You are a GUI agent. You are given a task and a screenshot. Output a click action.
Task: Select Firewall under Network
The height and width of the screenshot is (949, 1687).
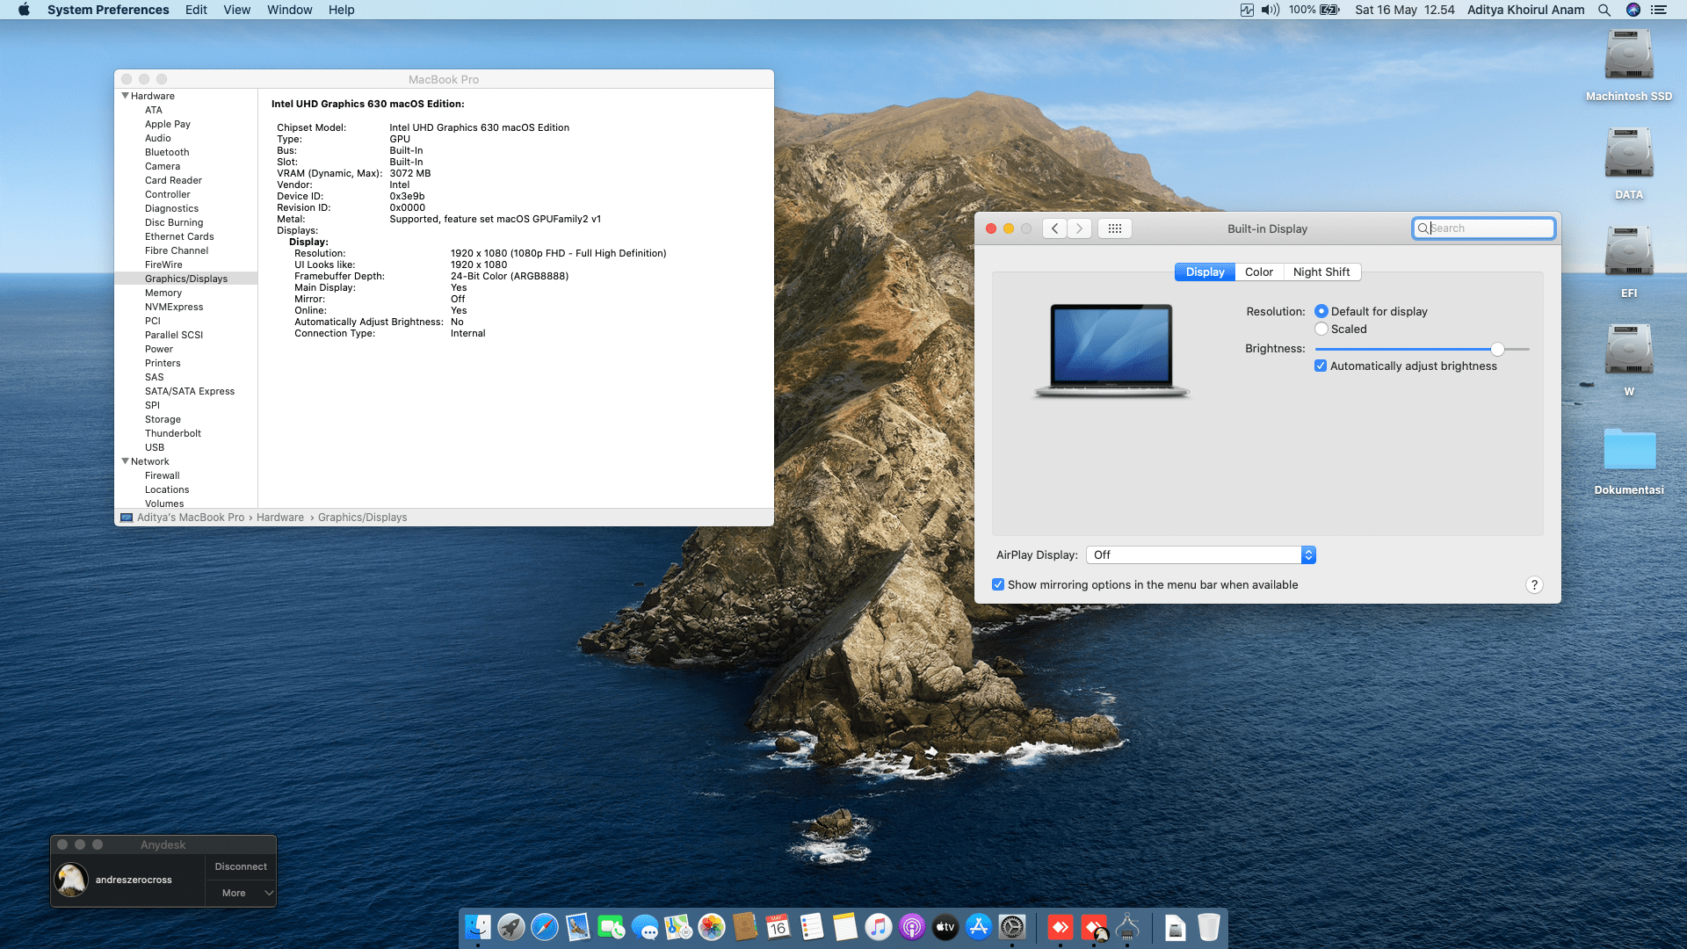coord(163,475)
